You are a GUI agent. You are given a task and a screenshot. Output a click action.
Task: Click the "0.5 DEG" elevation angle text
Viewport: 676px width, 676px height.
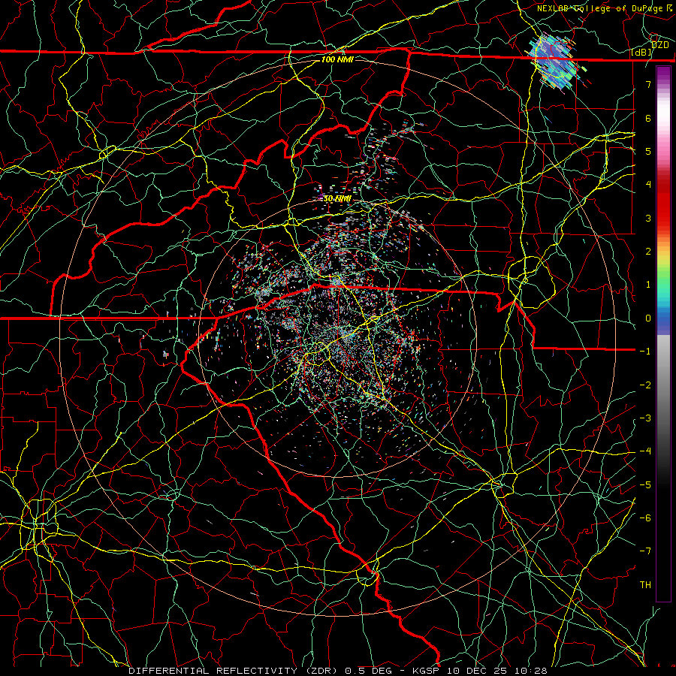(369, 671)
